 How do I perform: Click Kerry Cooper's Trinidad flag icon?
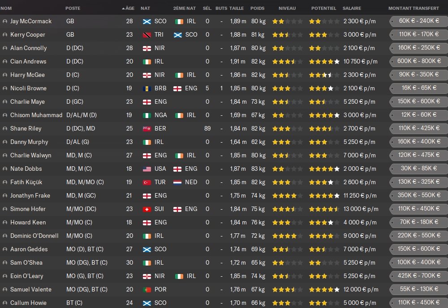(x=146, y=34)
